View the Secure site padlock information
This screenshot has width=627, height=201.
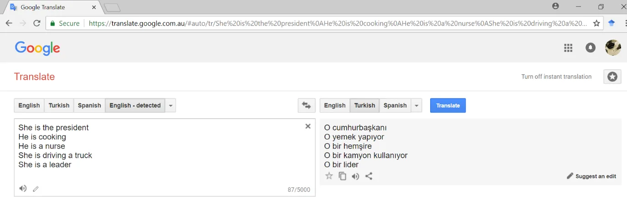65,23
